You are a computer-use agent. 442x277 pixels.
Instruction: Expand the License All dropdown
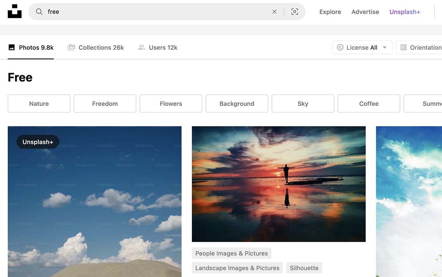point(362,47)
